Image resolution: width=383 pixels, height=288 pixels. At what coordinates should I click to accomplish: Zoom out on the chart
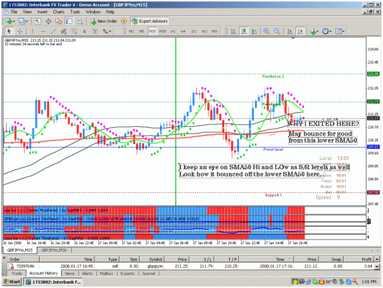coord(277,31)
